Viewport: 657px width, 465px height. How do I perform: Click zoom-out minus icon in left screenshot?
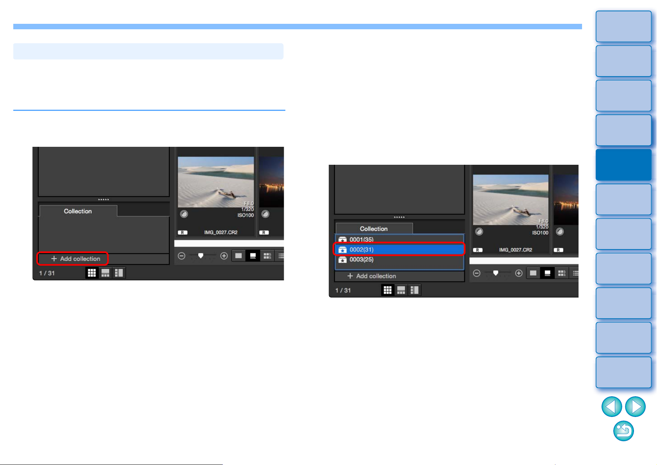coord(182,256)
